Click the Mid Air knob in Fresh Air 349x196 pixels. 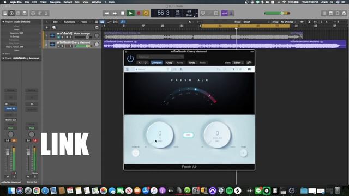(160, 134)
